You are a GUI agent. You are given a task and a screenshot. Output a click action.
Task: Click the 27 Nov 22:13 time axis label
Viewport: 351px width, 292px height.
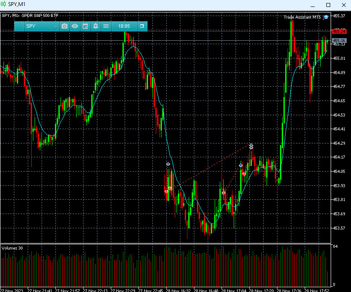click(x=95, y=290)
